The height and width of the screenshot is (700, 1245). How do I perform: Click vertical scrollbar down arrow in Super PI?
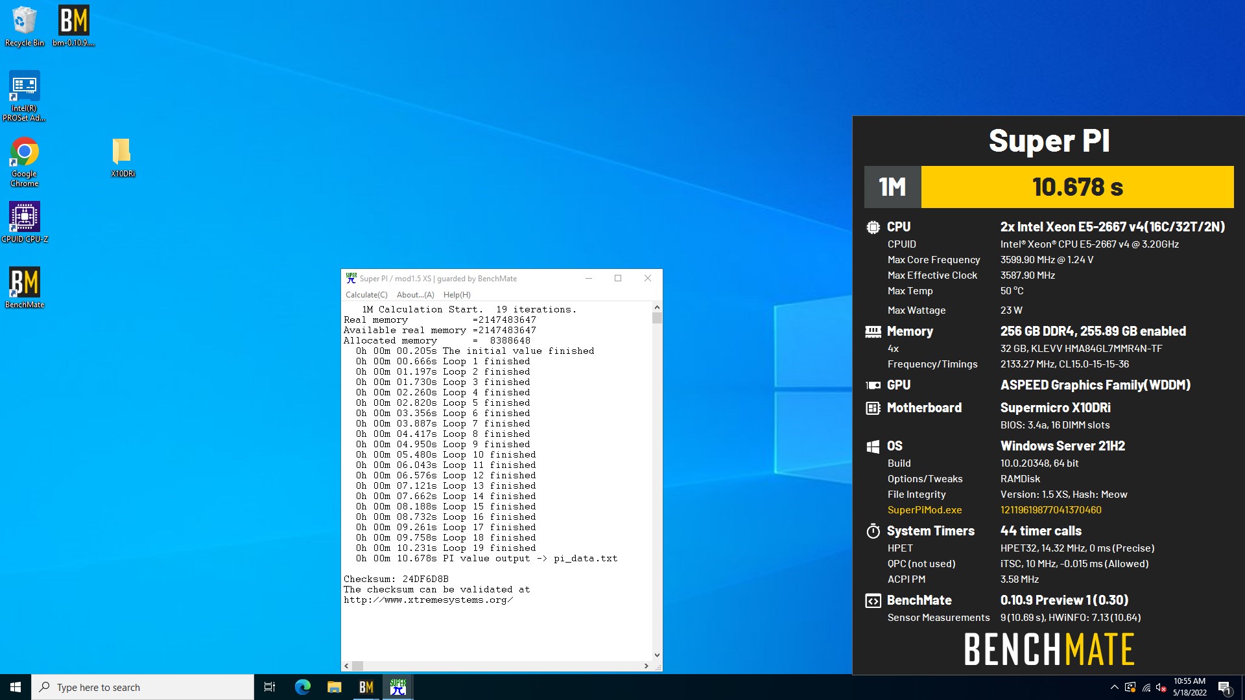click(657, 655)
